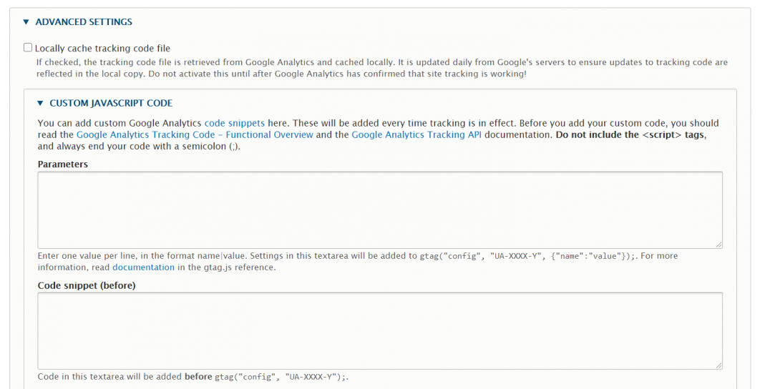Click the cache checkbox description text
Screen dimensions: 760x389
(x=381, y=68)
